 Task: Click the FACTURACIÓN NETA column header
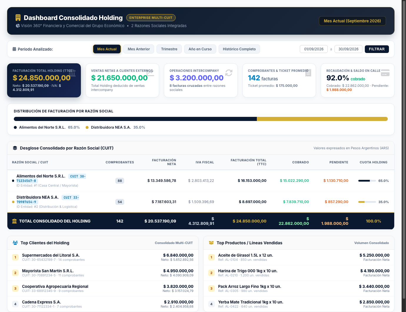(x=164, y=162)
